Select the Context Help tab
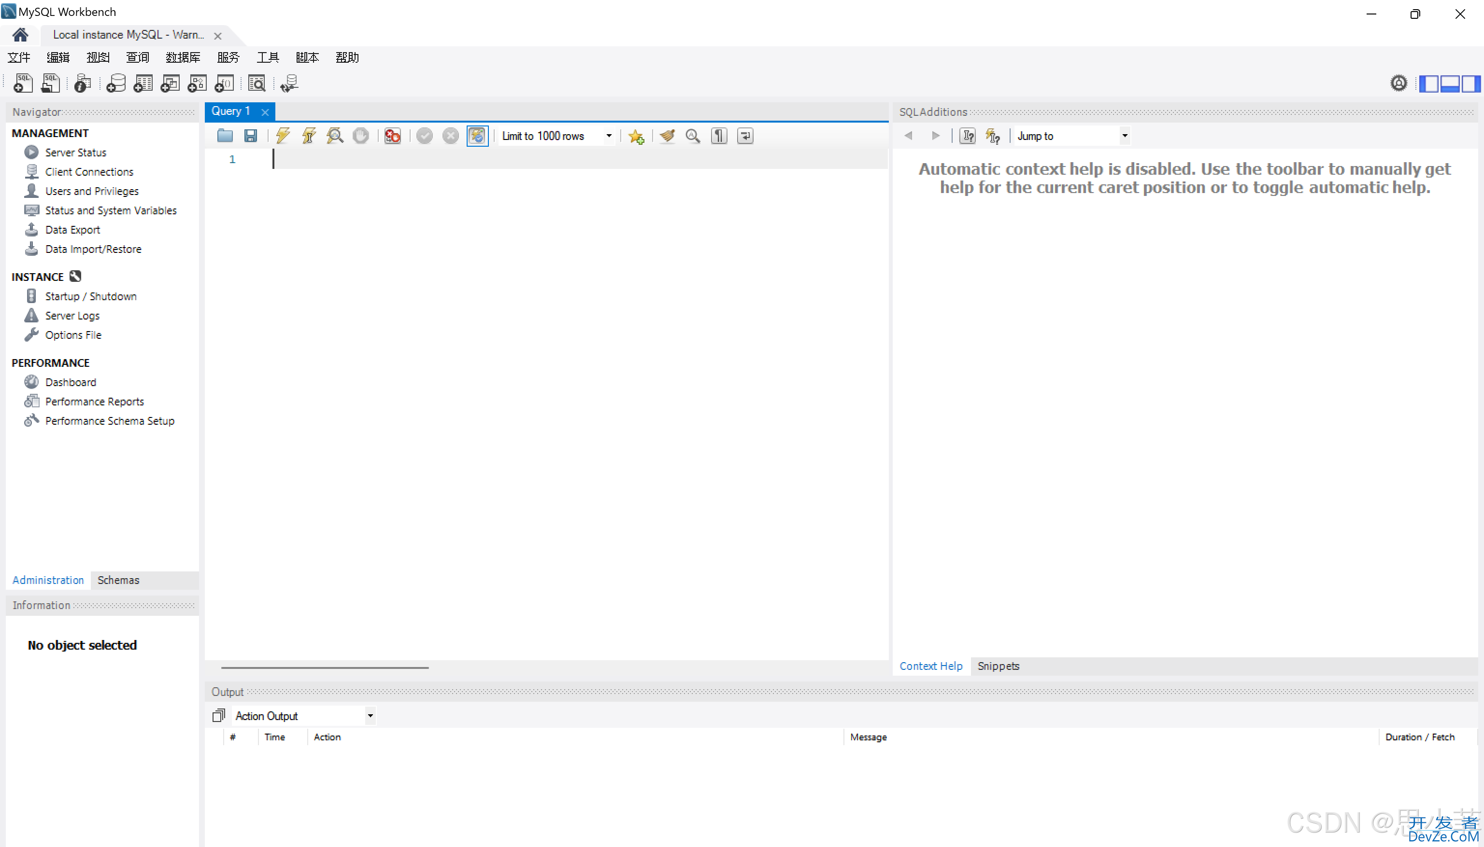 click(931, 666)
